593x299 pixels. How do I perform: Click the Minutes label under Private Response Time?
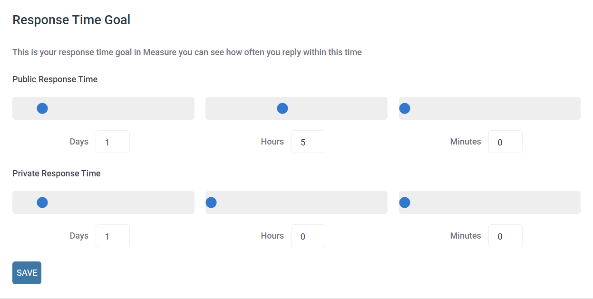click(466, 236)
